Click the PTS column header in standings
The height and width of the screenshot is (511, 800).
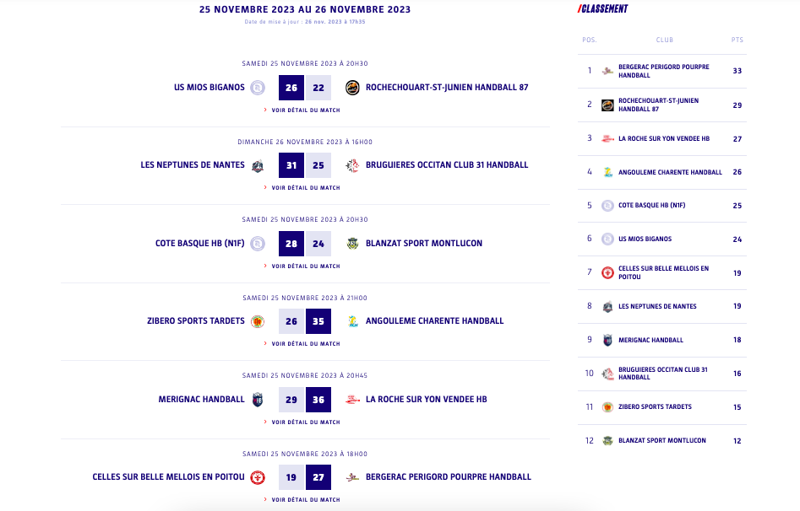click(737, 40)
